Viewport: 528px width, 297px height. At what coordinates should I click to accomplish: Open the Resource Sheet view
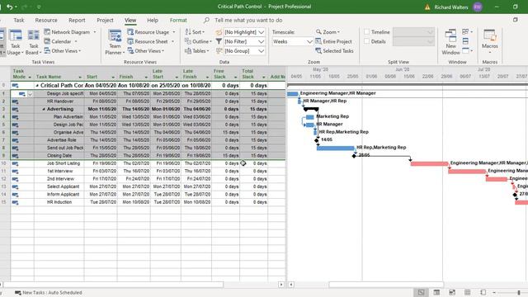click(x=150, y=41)
